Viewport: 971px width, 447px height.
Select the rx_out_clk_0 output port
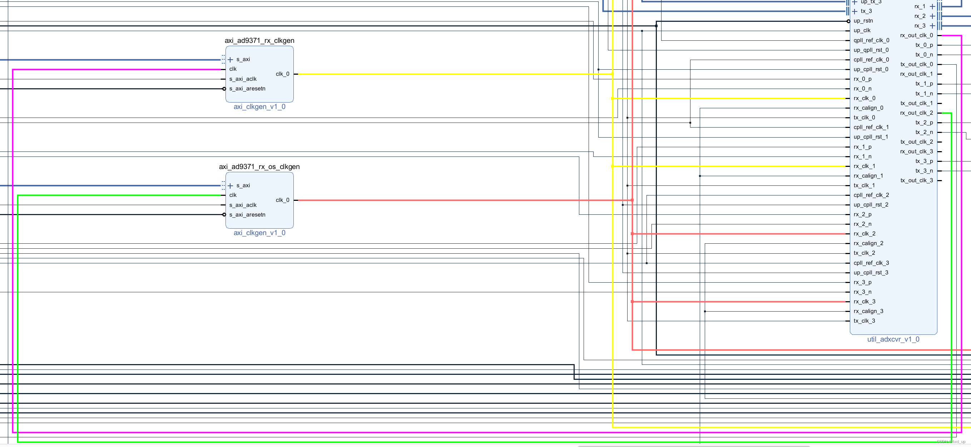[916, 35]
